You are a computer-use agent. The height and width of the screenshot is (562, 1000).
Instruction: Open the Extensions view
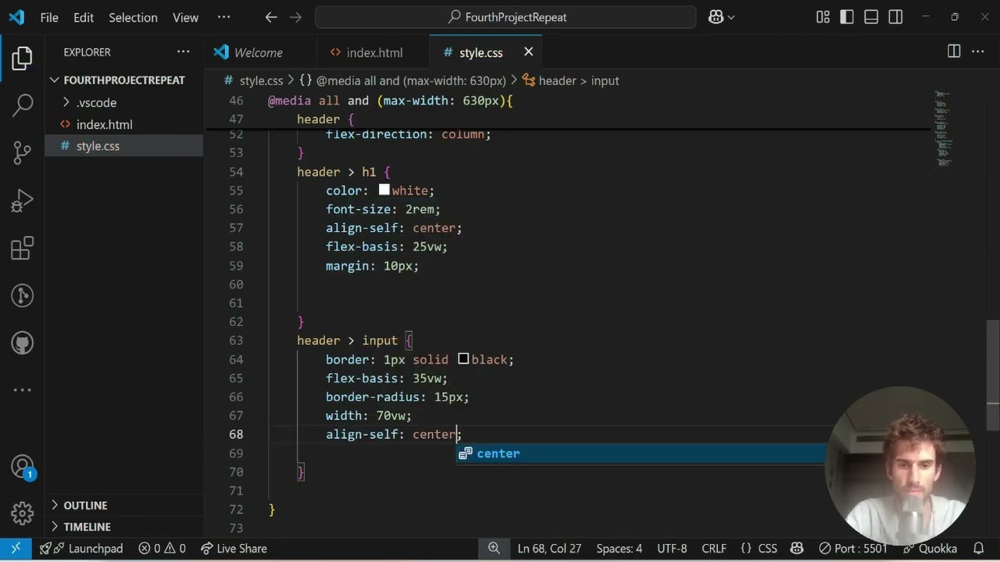23,248
